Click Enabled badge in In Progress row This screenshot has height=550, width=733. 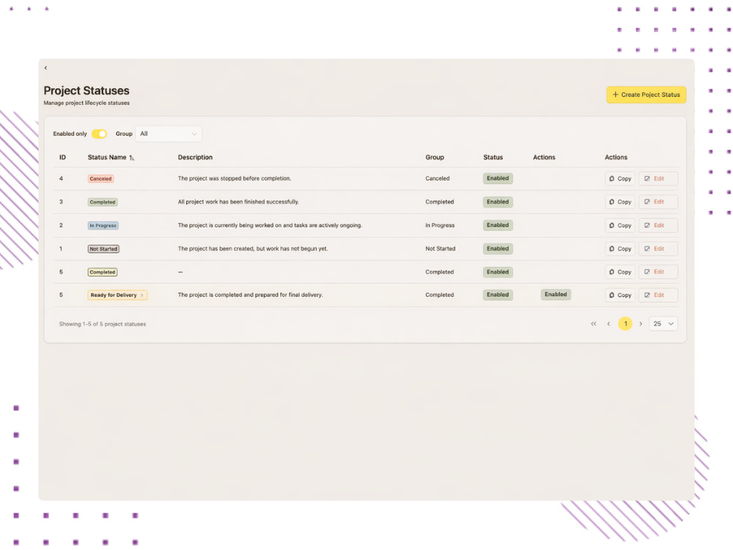point(498,225)
